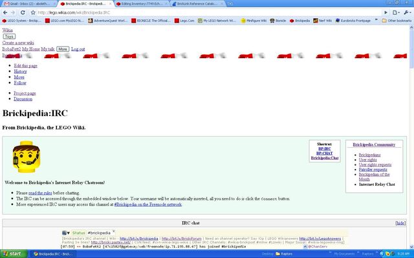Open My LEGO Network Wiki bookmark
The image size is (414, 258).
point(217,21)
